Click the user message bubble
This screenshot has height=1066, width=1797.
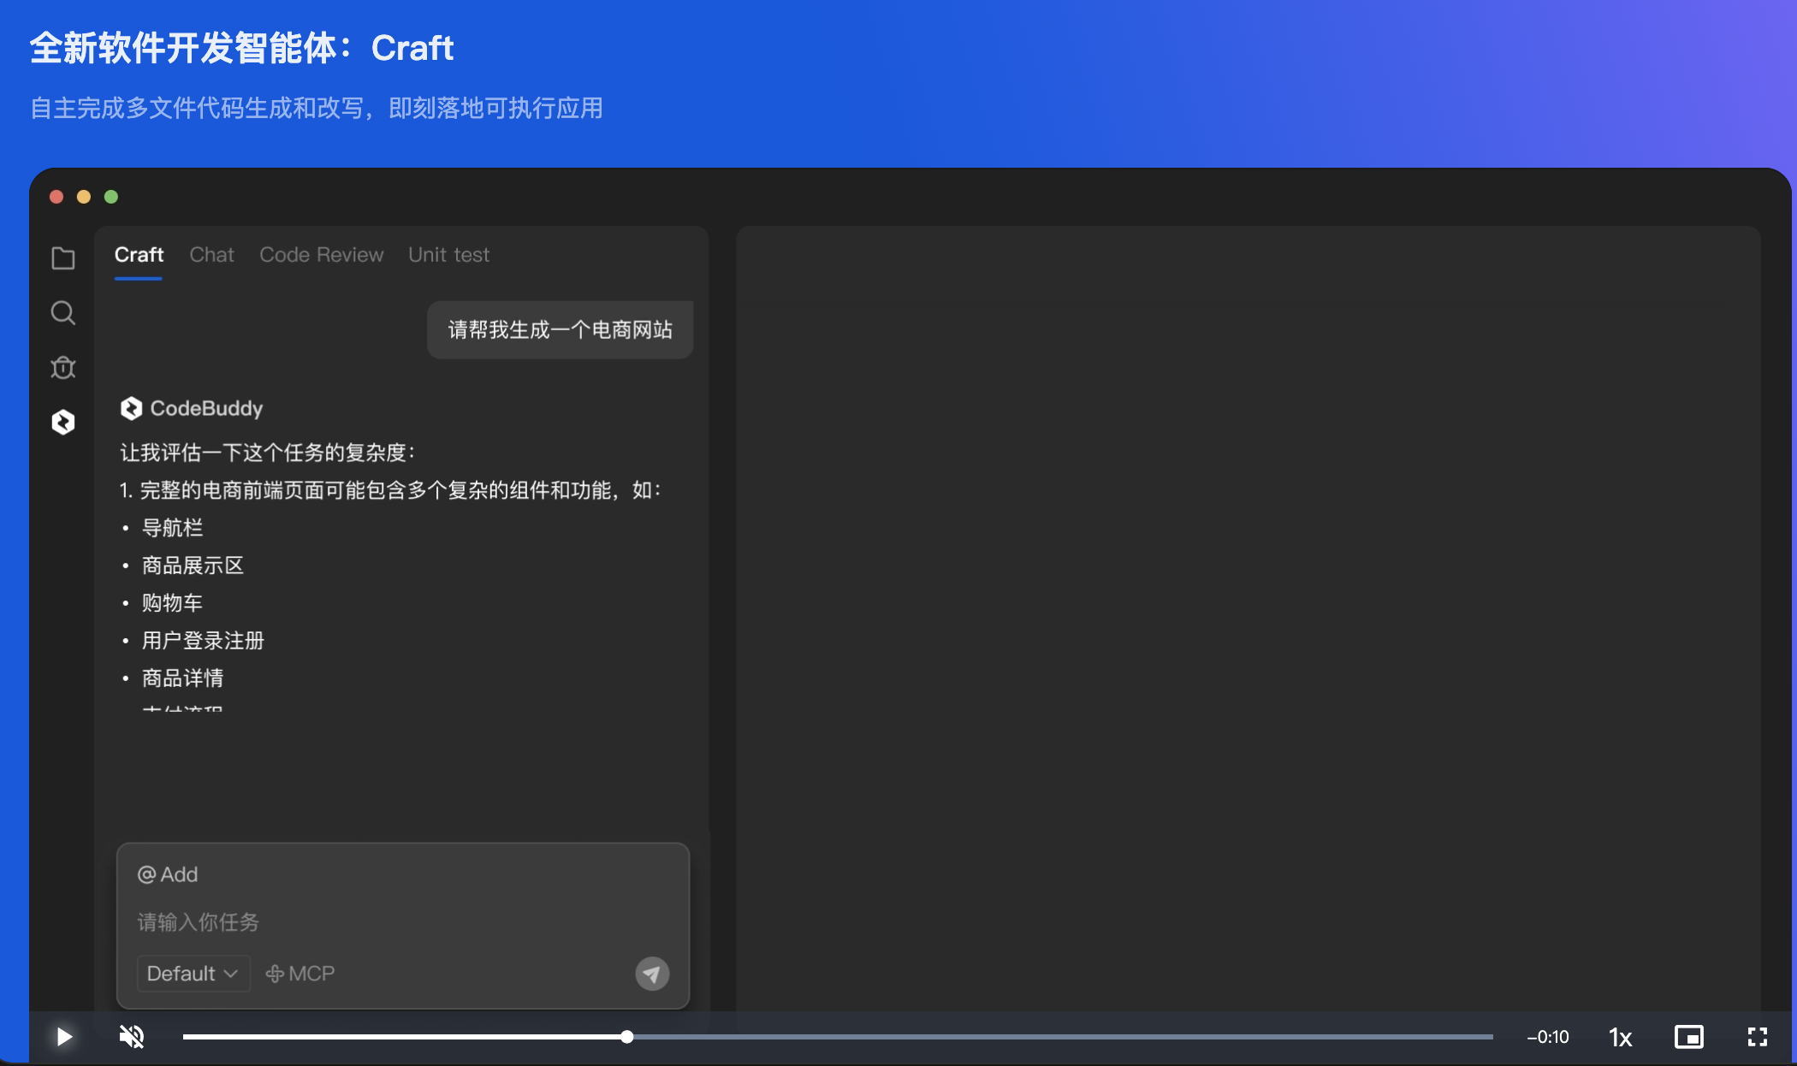pos(560,330)
